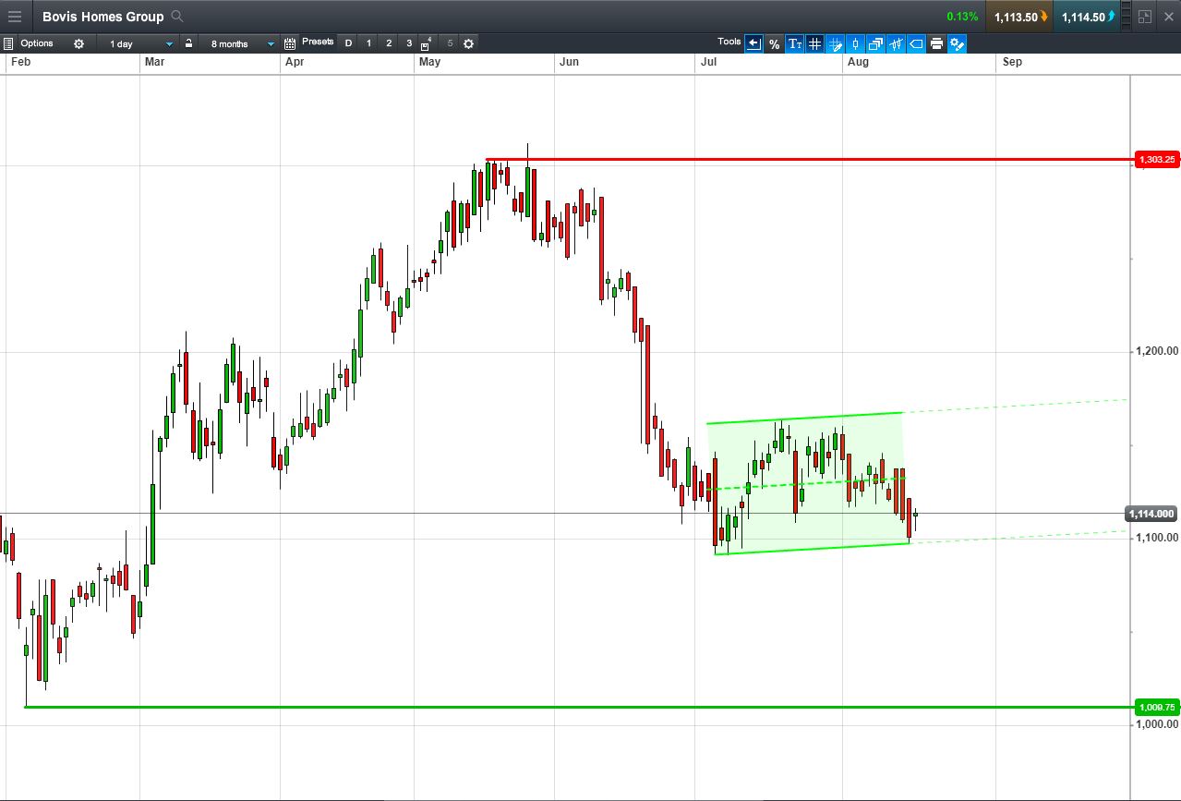Open the overlay windows tool
The image size is (1181, 801).
coord(875,43)
